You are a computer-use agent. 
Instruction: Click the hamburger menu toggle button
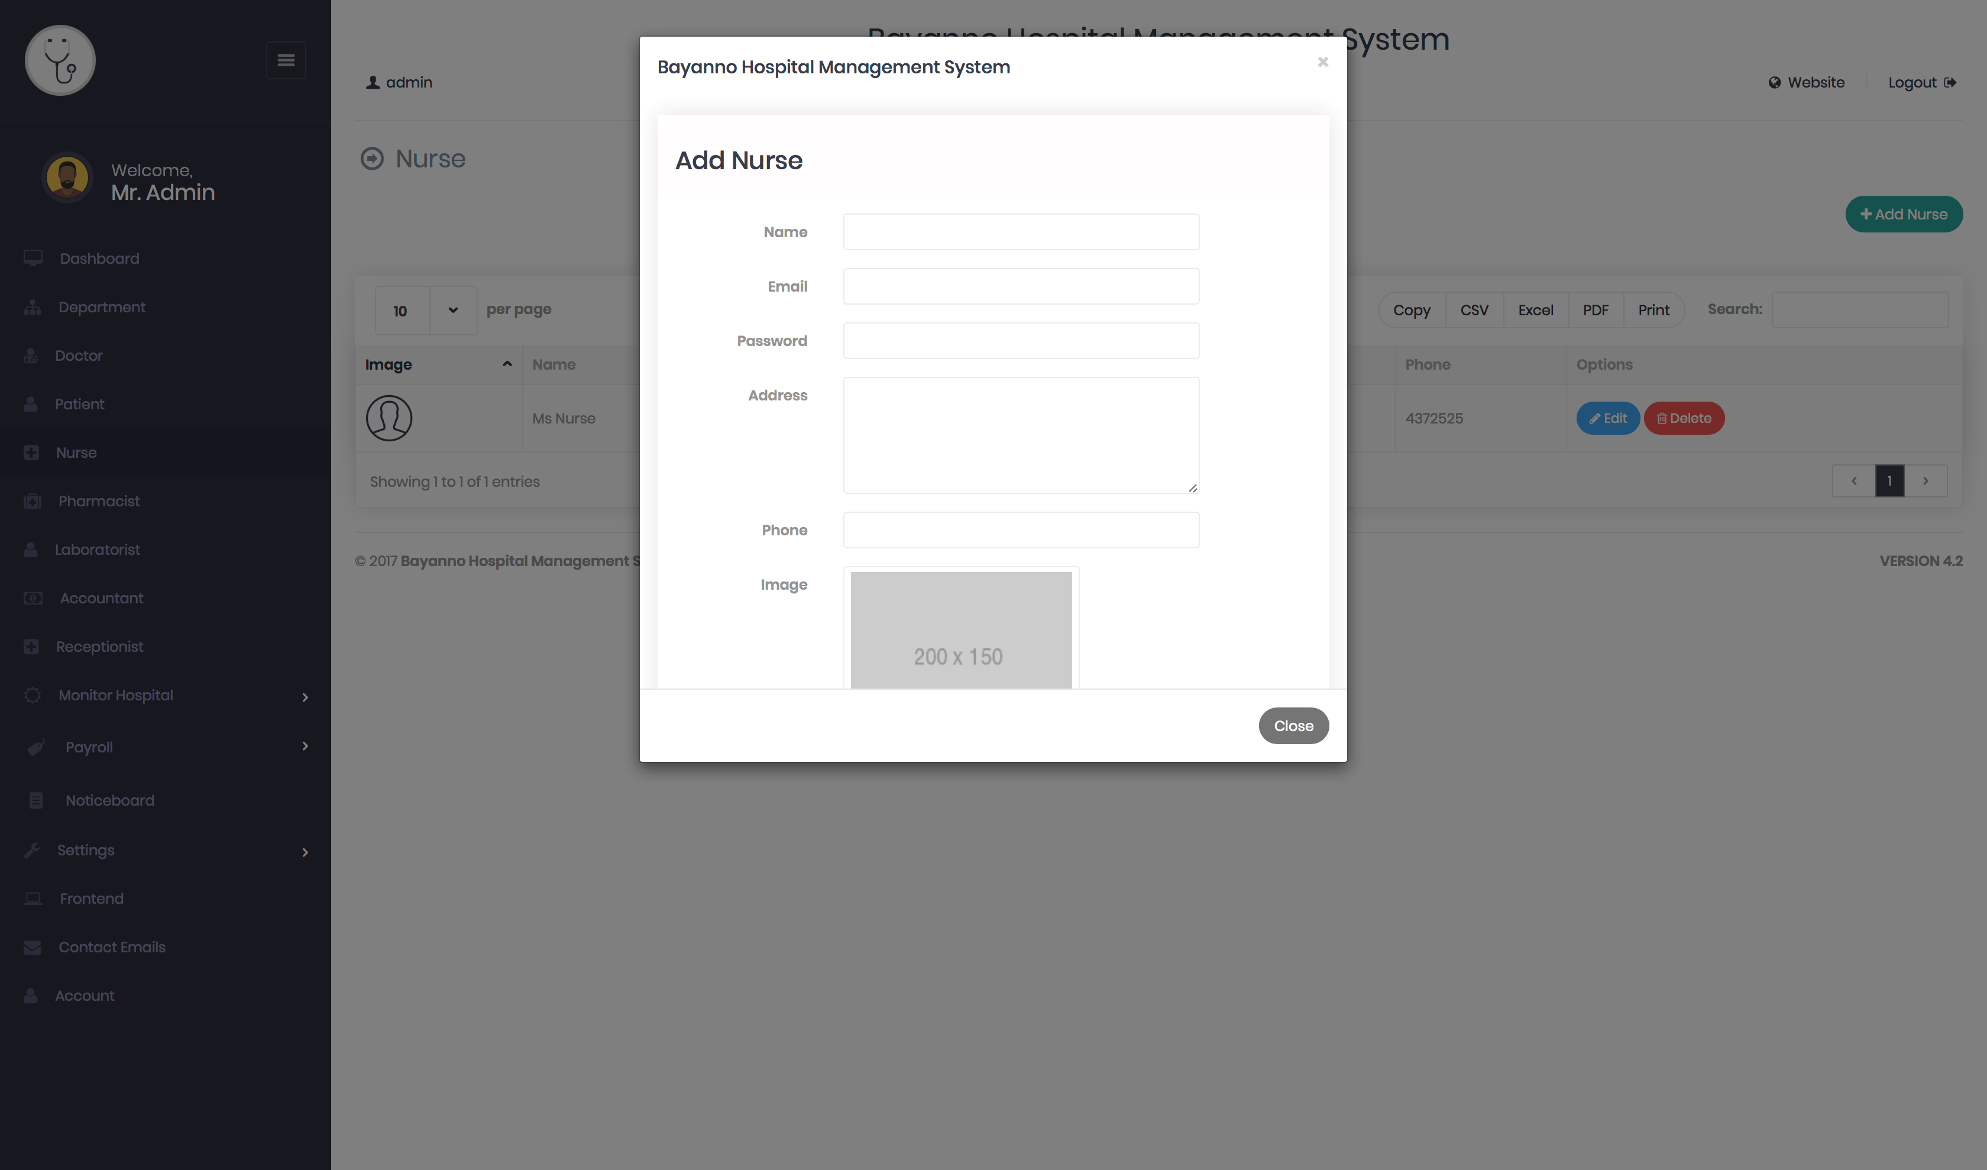pos(287,60)
